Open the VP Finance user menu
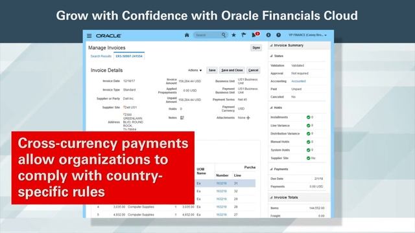 307,35
